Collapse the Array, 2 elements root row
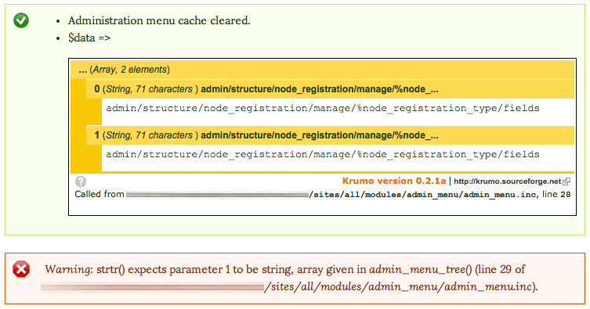 coord(323,70)
